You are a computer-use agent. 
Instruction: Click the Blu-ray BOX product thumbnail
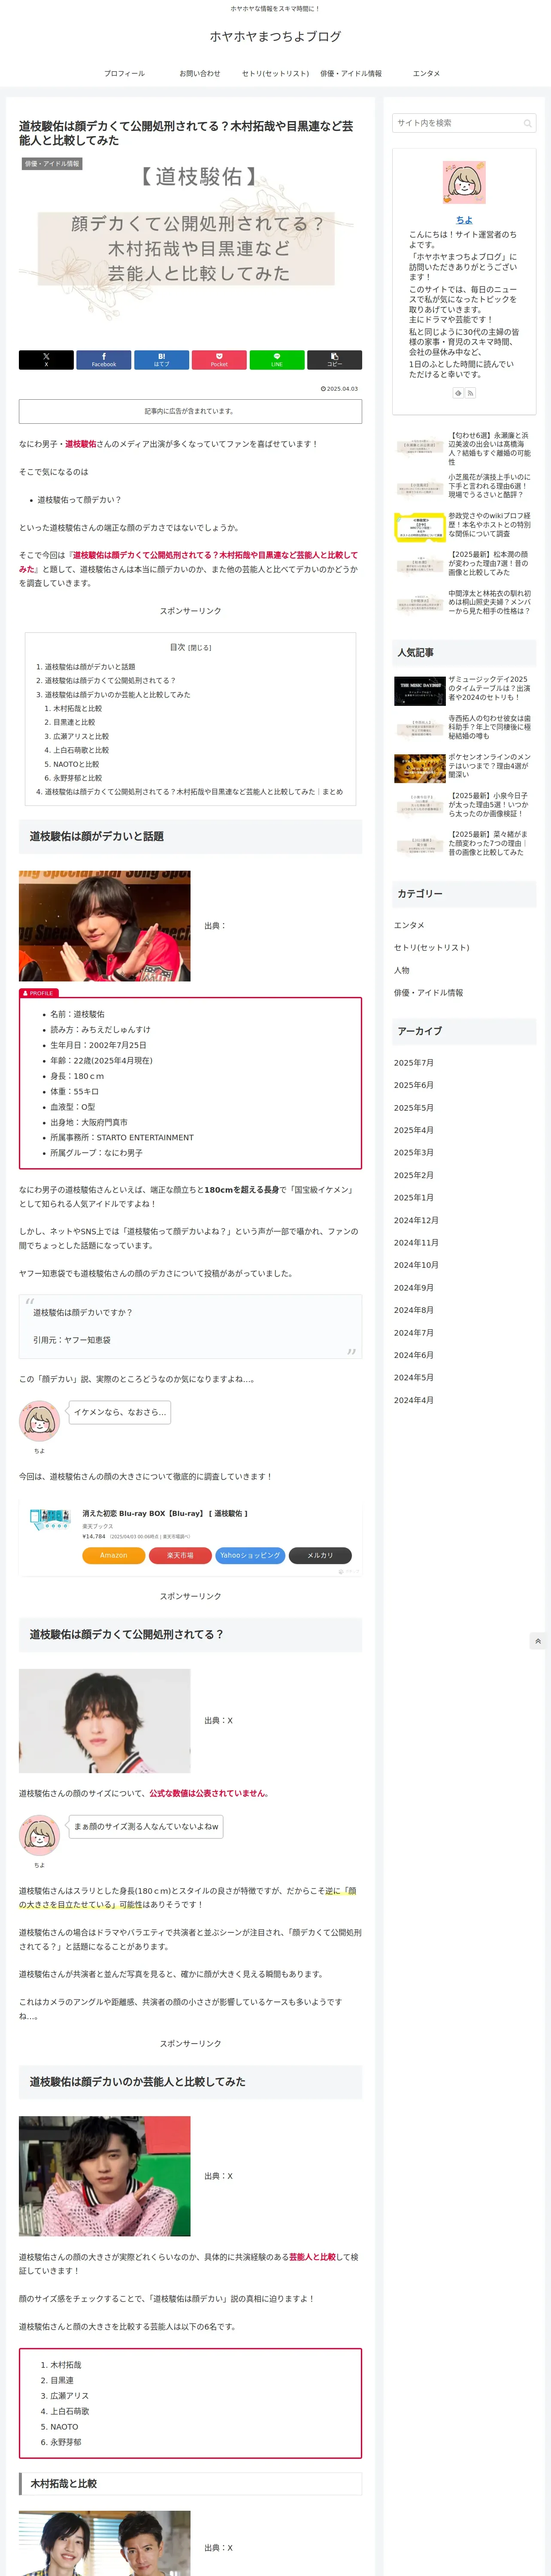coord(50,1520)
